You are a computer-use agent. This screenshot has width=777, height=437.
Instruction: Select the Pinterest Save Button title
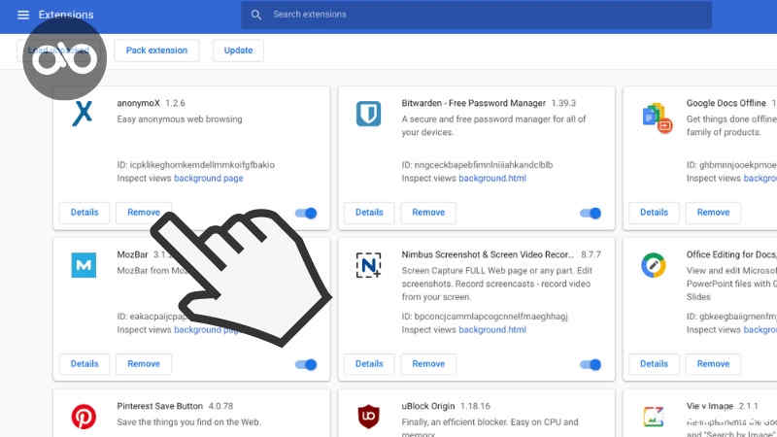coord(160,406)
